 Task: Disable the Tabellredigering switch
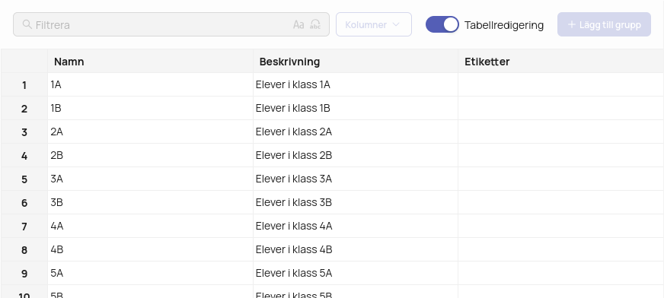(x=442, y=24)
